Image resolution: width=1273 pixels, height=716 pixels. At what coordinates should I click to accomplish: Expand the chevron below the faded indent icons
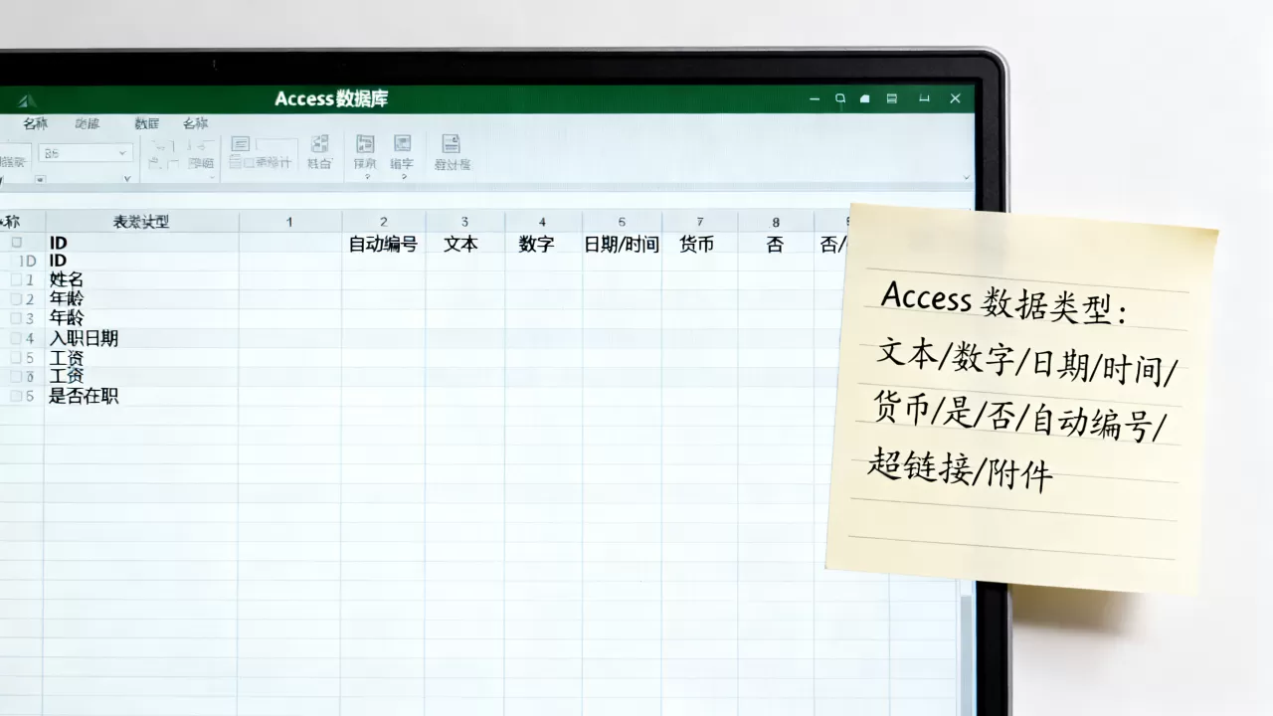212,178
